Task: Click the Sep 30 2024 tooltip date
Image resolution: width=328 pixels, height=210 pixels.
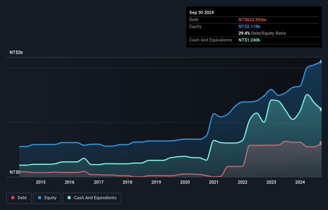Action: coord(201,12)
